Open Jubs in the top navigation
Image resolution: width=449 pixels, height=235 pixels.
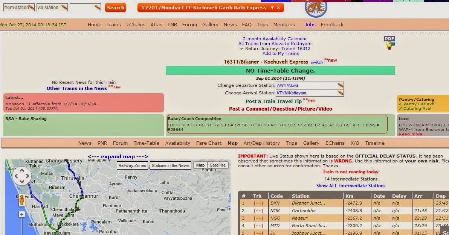[x=310, y=24]
